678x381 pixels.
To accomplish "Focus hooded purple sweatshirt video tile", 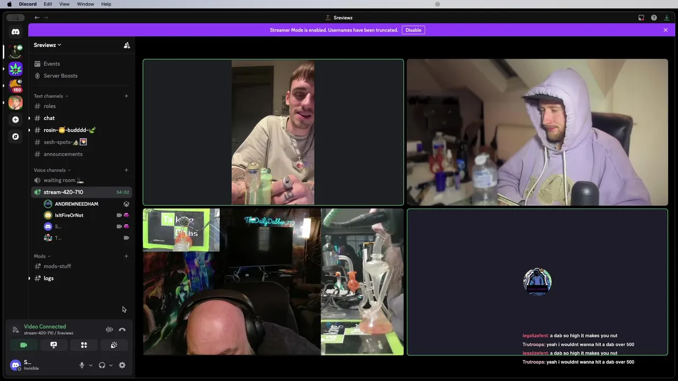I will pyautogui.click(x=537, y=132).
